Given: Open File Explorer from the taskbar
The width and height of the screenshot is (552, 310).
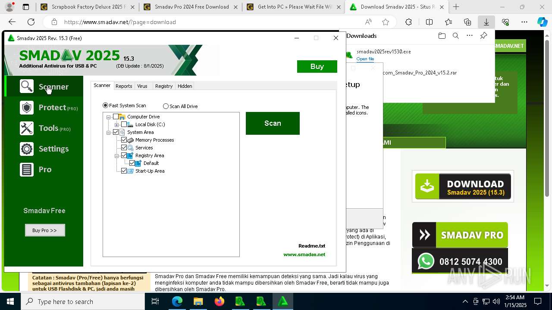Looking at the screenshot, I should pos(198,301).
